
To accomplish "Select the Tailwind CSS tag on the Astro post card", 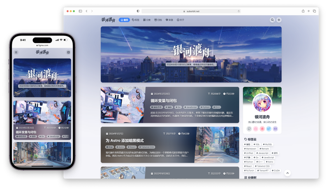I will [147, 147].
